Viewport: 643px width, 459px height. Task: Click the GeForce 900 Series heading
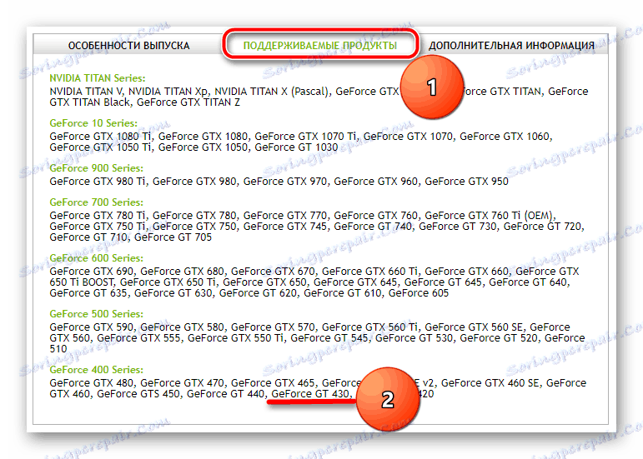tap(96, 168)
